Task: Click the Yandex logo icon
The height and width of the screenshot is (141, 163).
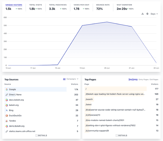Action: tap(7, 121)
